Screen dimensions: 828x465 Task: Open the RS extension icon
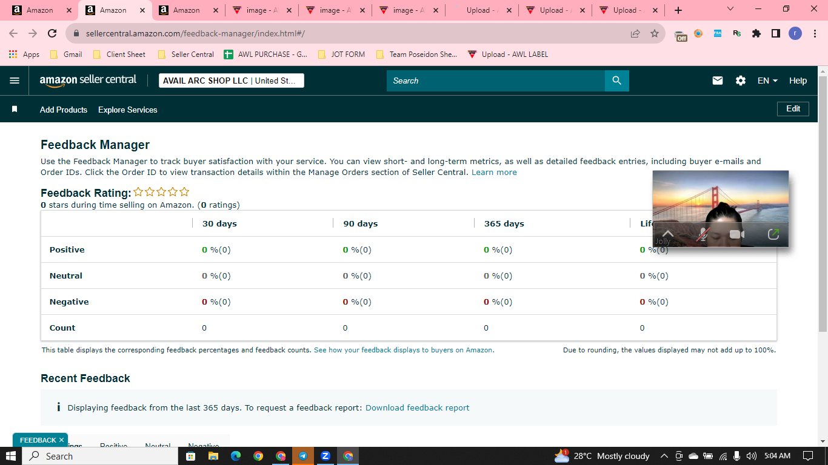737,34
